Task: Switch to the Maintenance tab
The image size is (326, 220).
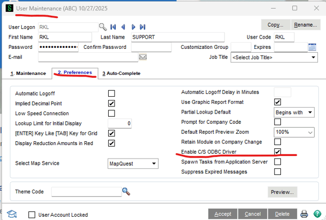Action: click(27, 73)
